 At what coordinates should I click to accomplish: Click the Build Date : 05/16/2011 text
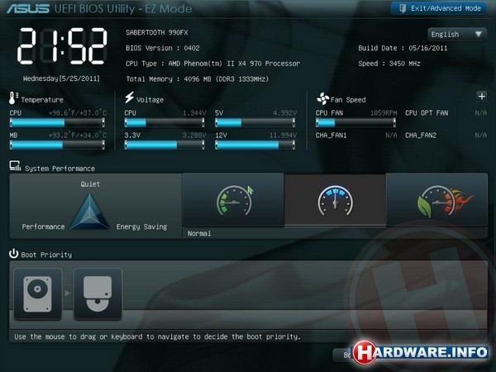pyautogui.click(x=403, y=48)
